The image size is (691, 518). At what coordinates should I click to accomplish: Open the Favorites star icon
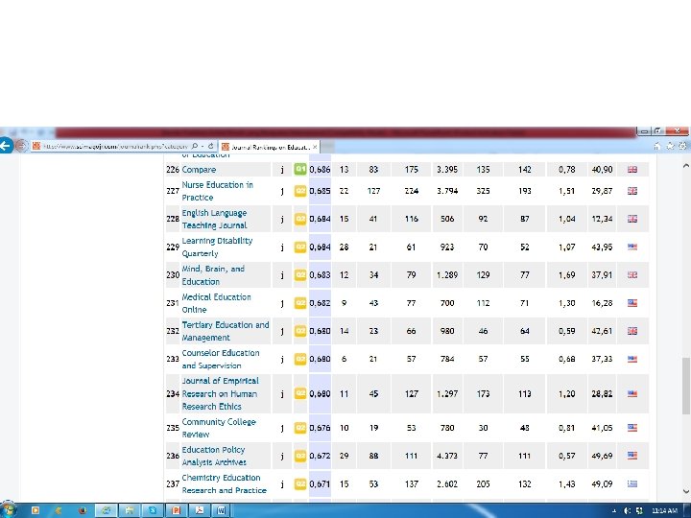point(670,146)
